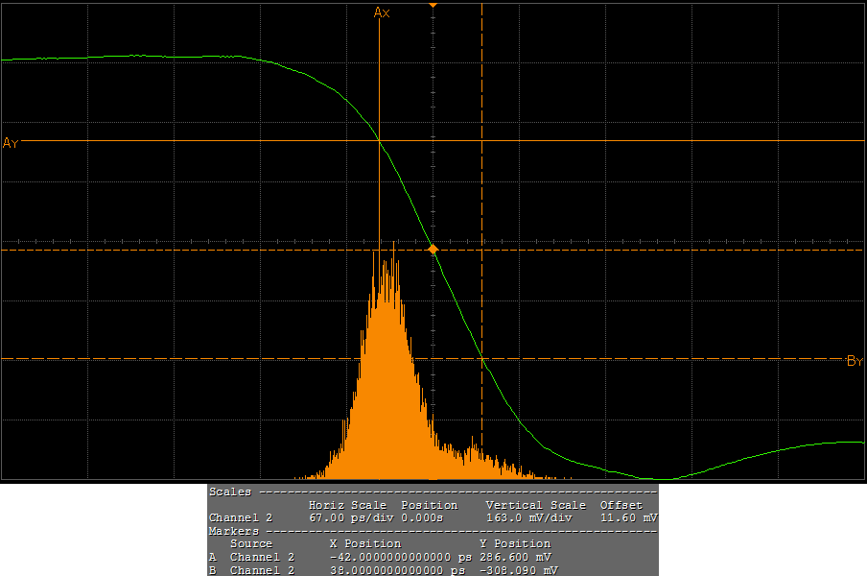Click marker A Y position 286.600 mV
Viewport: 867px width, 576px height.
(x=515, y=557)
